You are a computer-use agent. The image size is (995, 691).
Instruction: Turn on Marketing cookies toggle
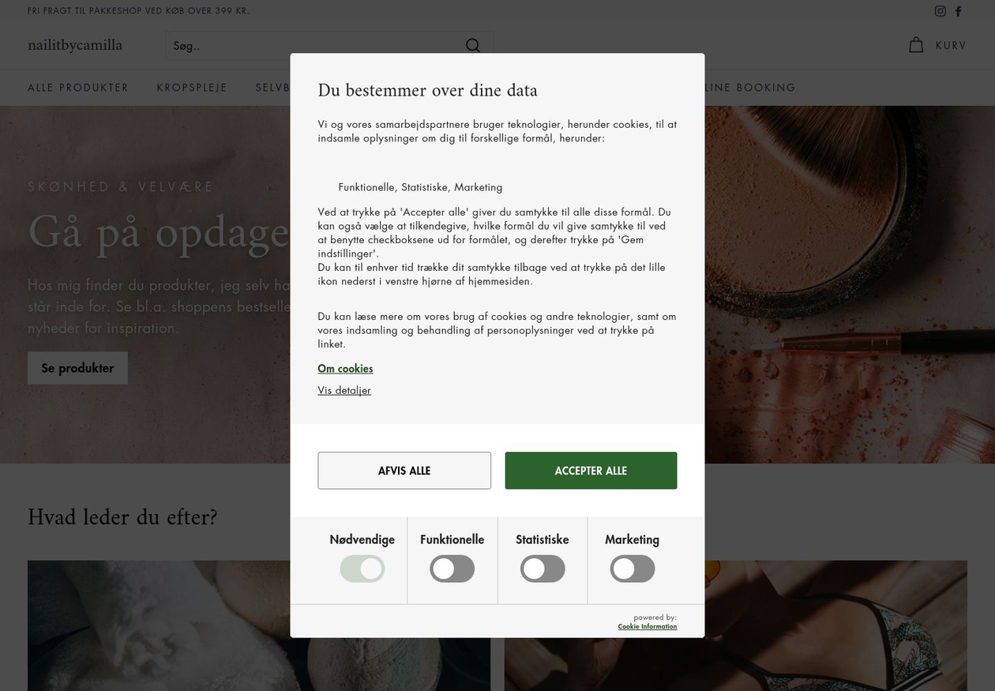coord(633,569)
